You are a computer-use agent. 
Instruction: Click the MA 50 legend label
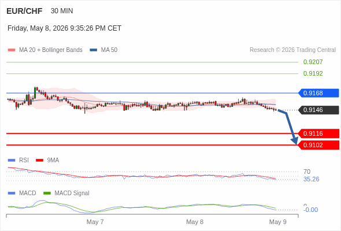click(x=109, y=50)
